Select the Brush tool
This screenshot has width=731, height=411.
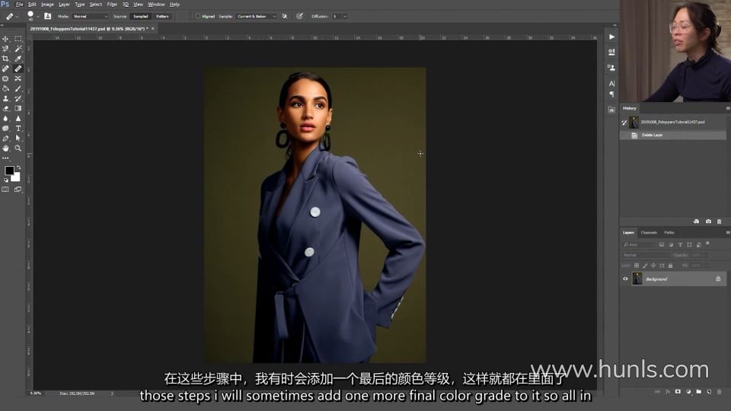tap(18, 88)
